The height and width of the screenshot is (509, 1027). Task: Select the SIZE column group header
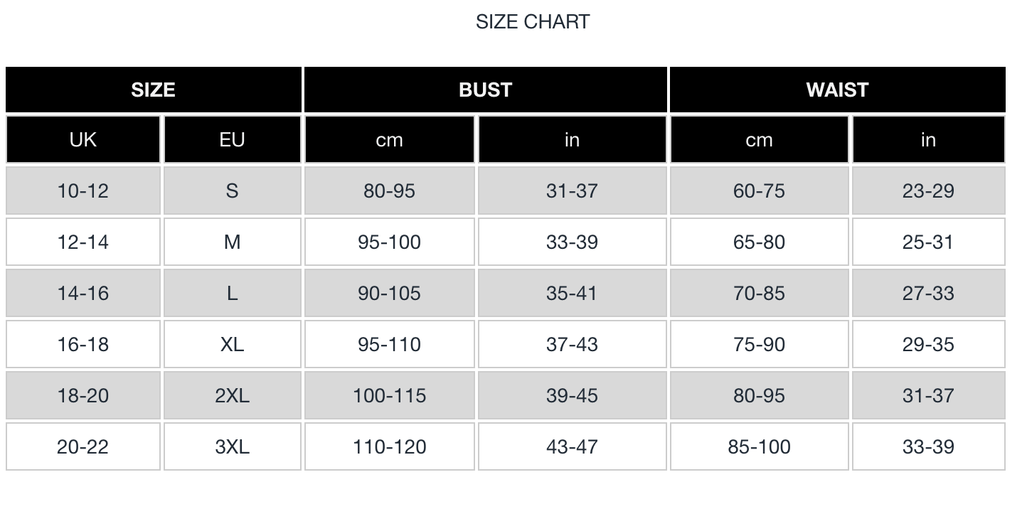pos(153,90)
